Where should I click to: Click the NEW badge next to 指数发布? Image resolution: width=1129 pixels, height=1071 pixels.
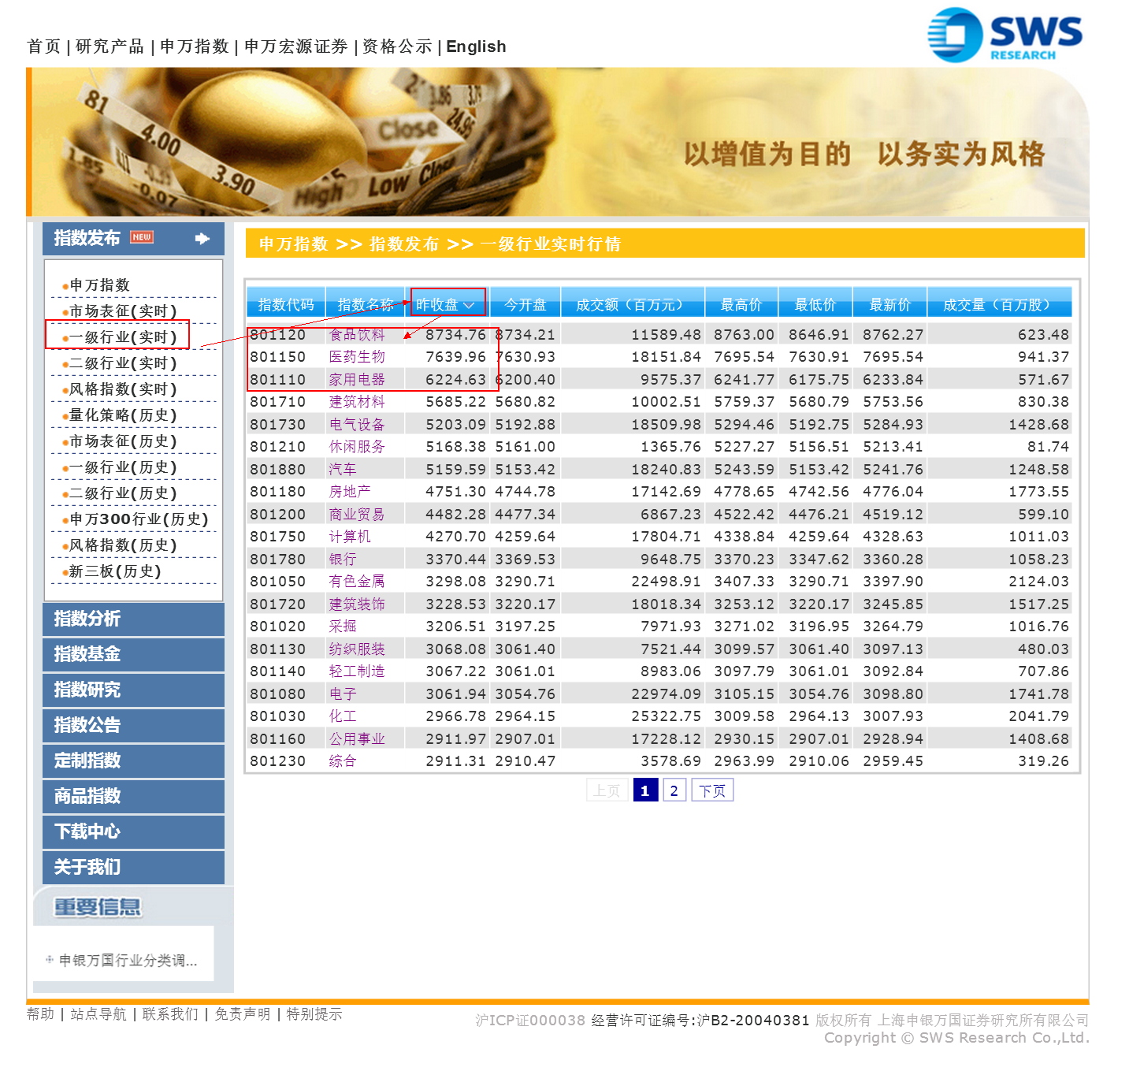[142, 237]
